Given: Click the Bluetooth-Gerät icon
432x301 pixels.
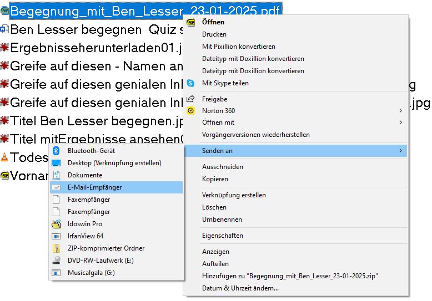Looking at the screenshot, I should pyautogui.click(x=56, y=151).
